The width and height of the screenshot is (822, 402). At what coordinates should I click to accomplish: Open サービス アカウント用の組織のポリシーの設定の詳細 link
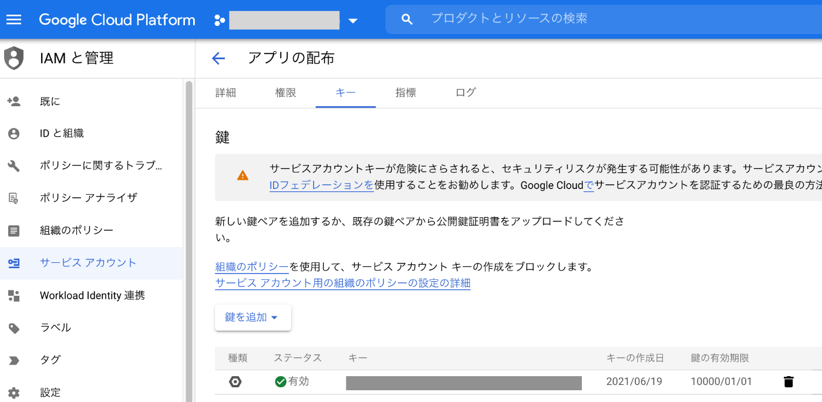click(343, 283)
